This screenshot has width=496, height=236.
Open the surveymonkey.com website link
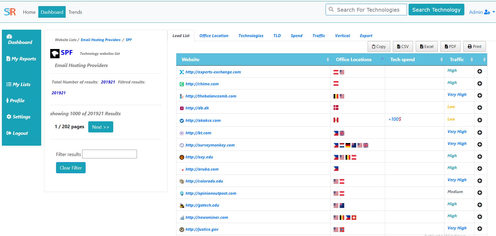point(210,145)
